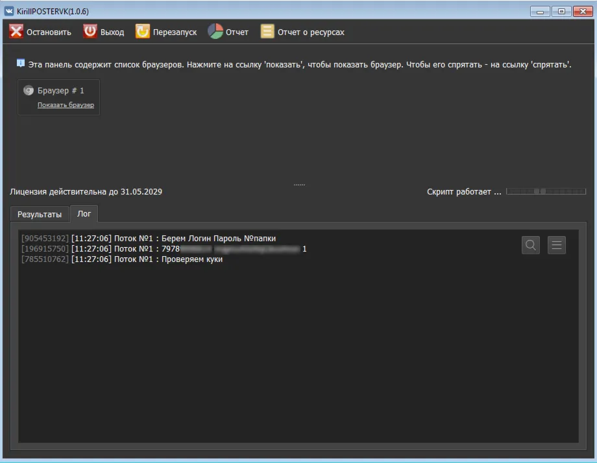Click the script running progress bar
597x463 pixels.
click(546, 191)
